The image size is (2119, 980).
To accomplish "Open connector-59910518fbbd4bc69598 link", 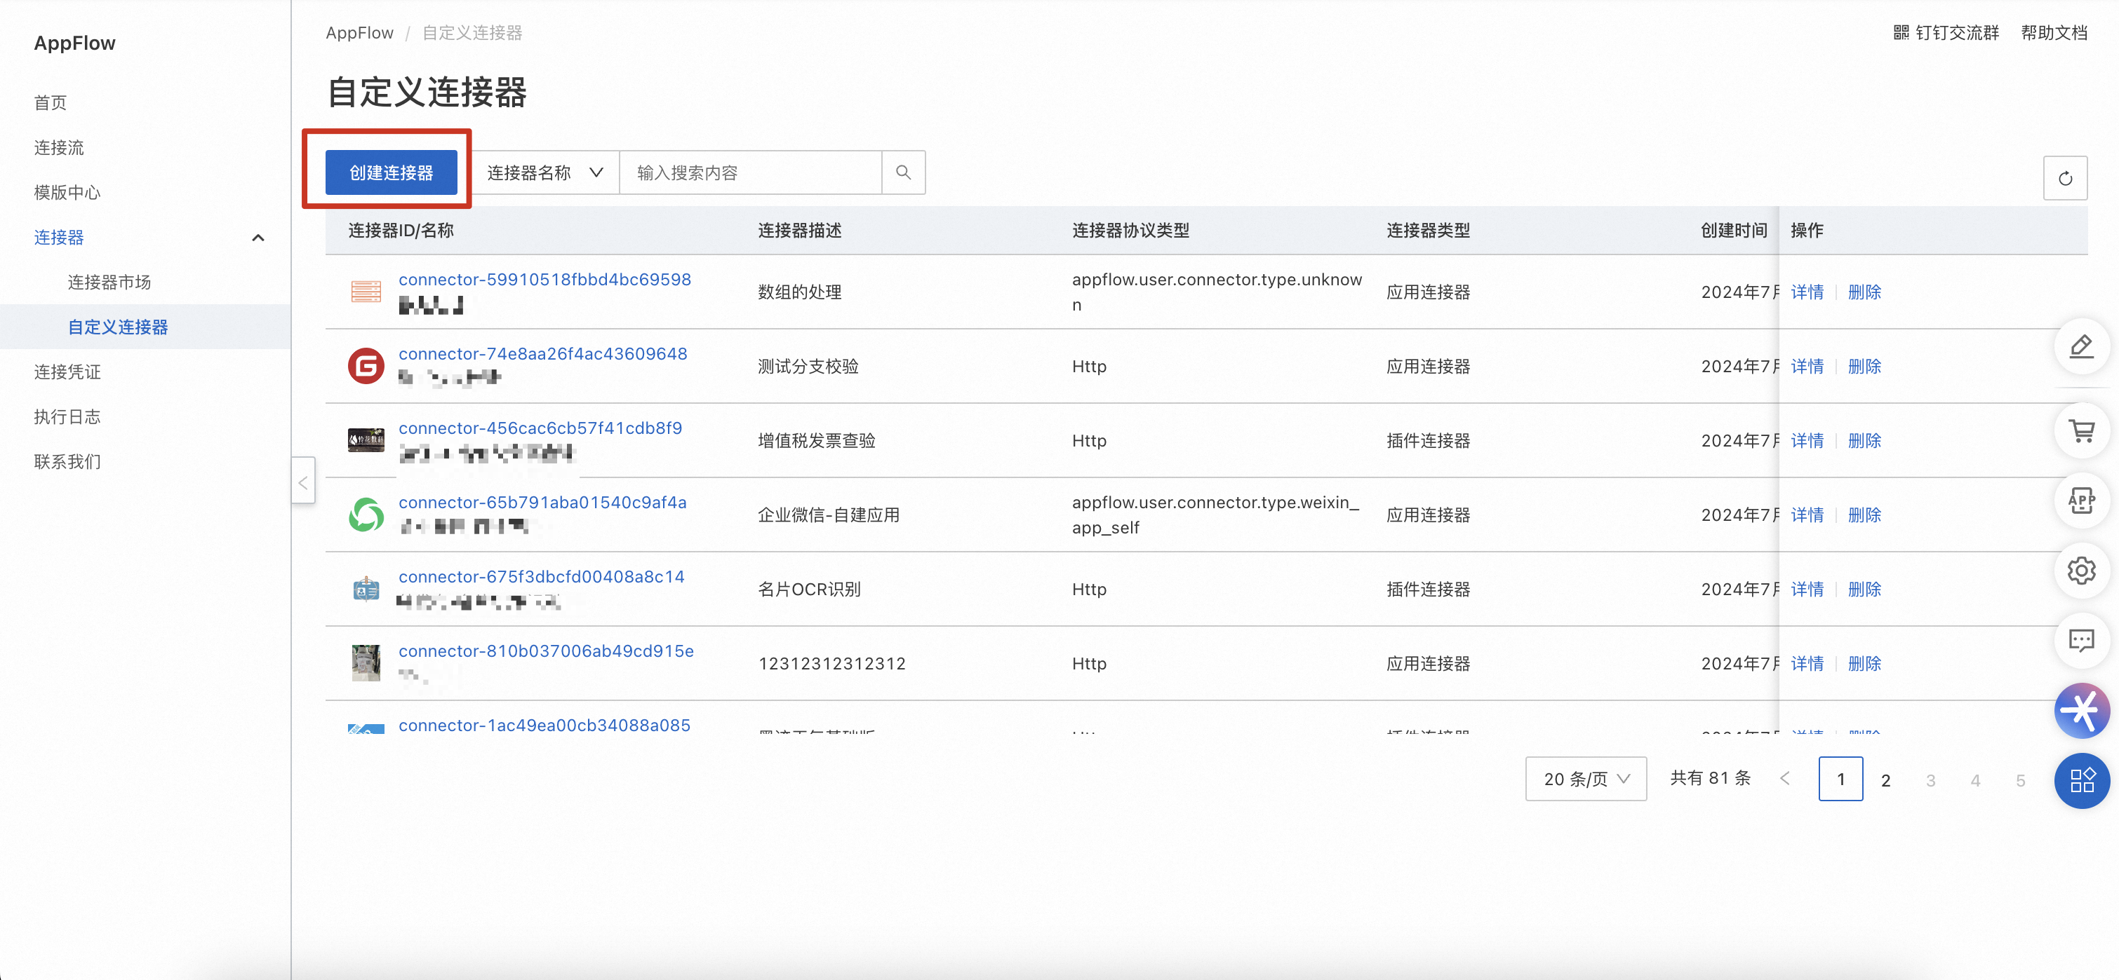I will point(544,280).
